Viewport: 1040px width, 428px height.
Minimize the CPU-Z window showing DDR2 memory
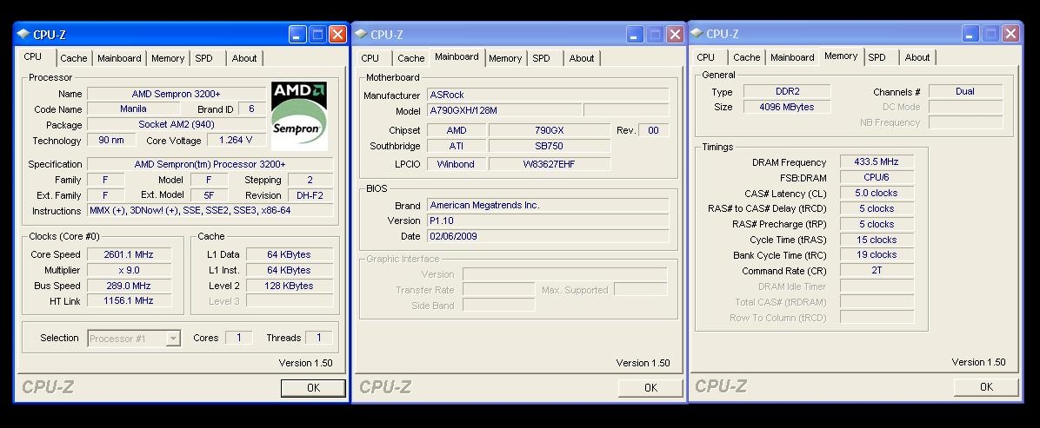coord(970,34)
